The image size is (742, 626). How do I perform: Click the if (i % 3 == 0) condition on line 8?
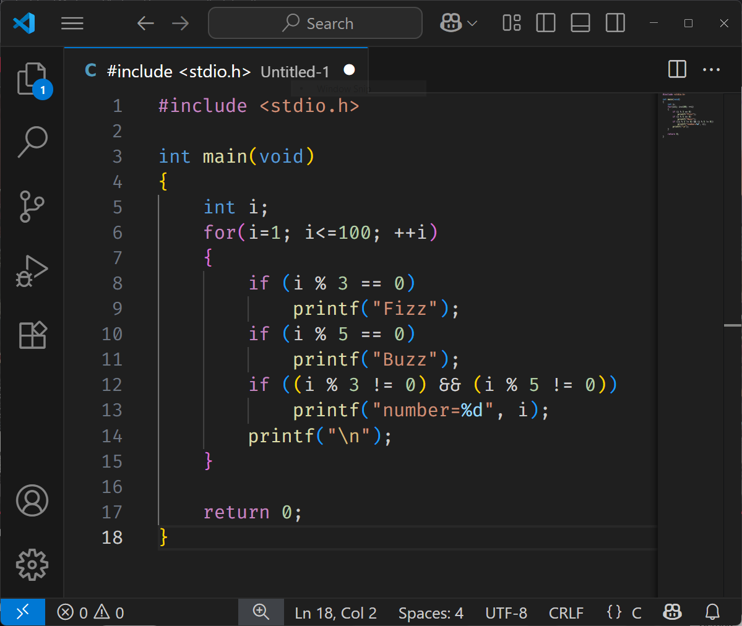332,283
